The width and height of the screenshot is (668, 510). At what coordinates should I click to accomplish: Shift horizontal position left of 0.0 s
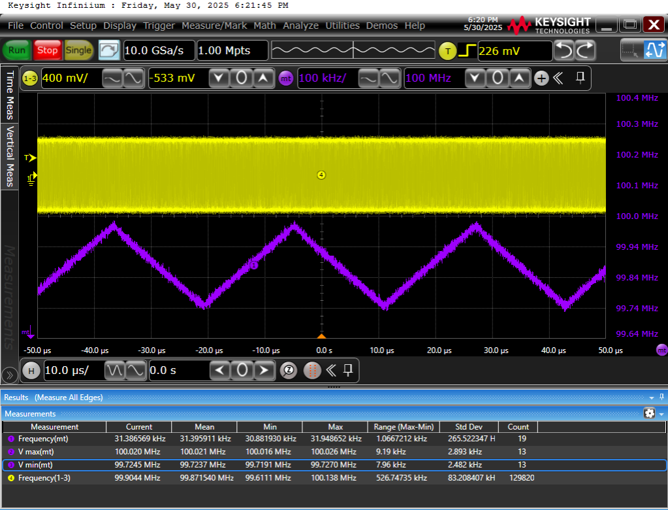220,370
